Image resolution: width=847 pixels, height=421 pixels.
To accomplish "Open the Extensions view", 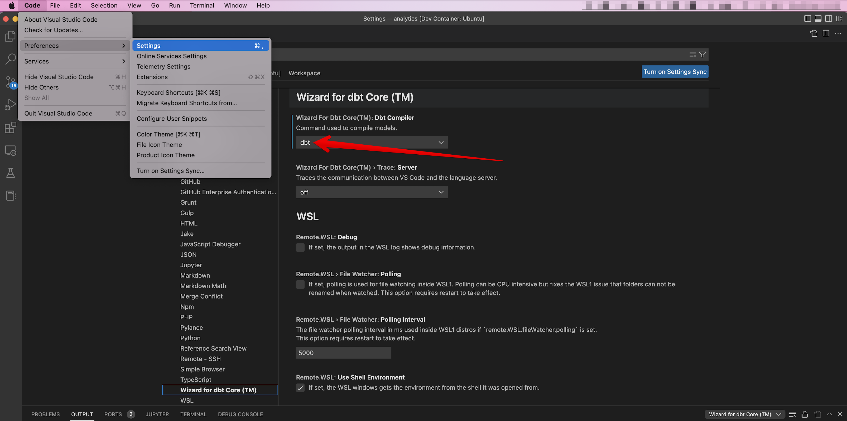I will [x=10, y=128].
